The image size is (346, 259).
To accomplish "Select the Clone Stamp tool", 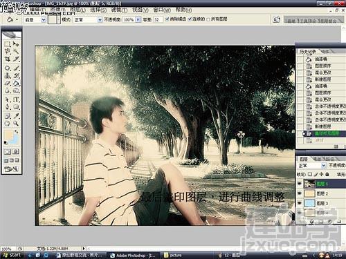I will point(8,75).
